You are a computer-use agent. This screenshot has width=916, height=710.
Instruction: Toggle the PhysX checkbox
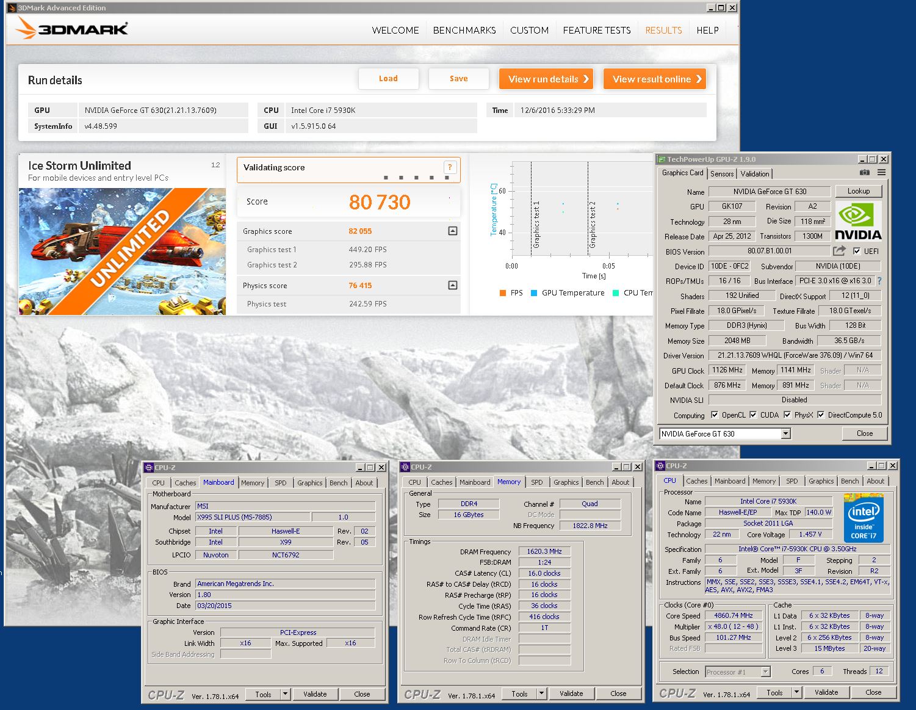(x=787, y=415)
